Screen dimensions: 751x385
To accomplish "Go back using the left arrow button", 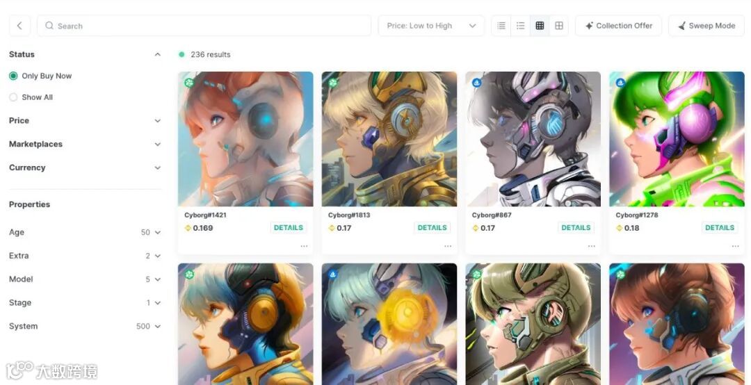I will click(19, 26).
